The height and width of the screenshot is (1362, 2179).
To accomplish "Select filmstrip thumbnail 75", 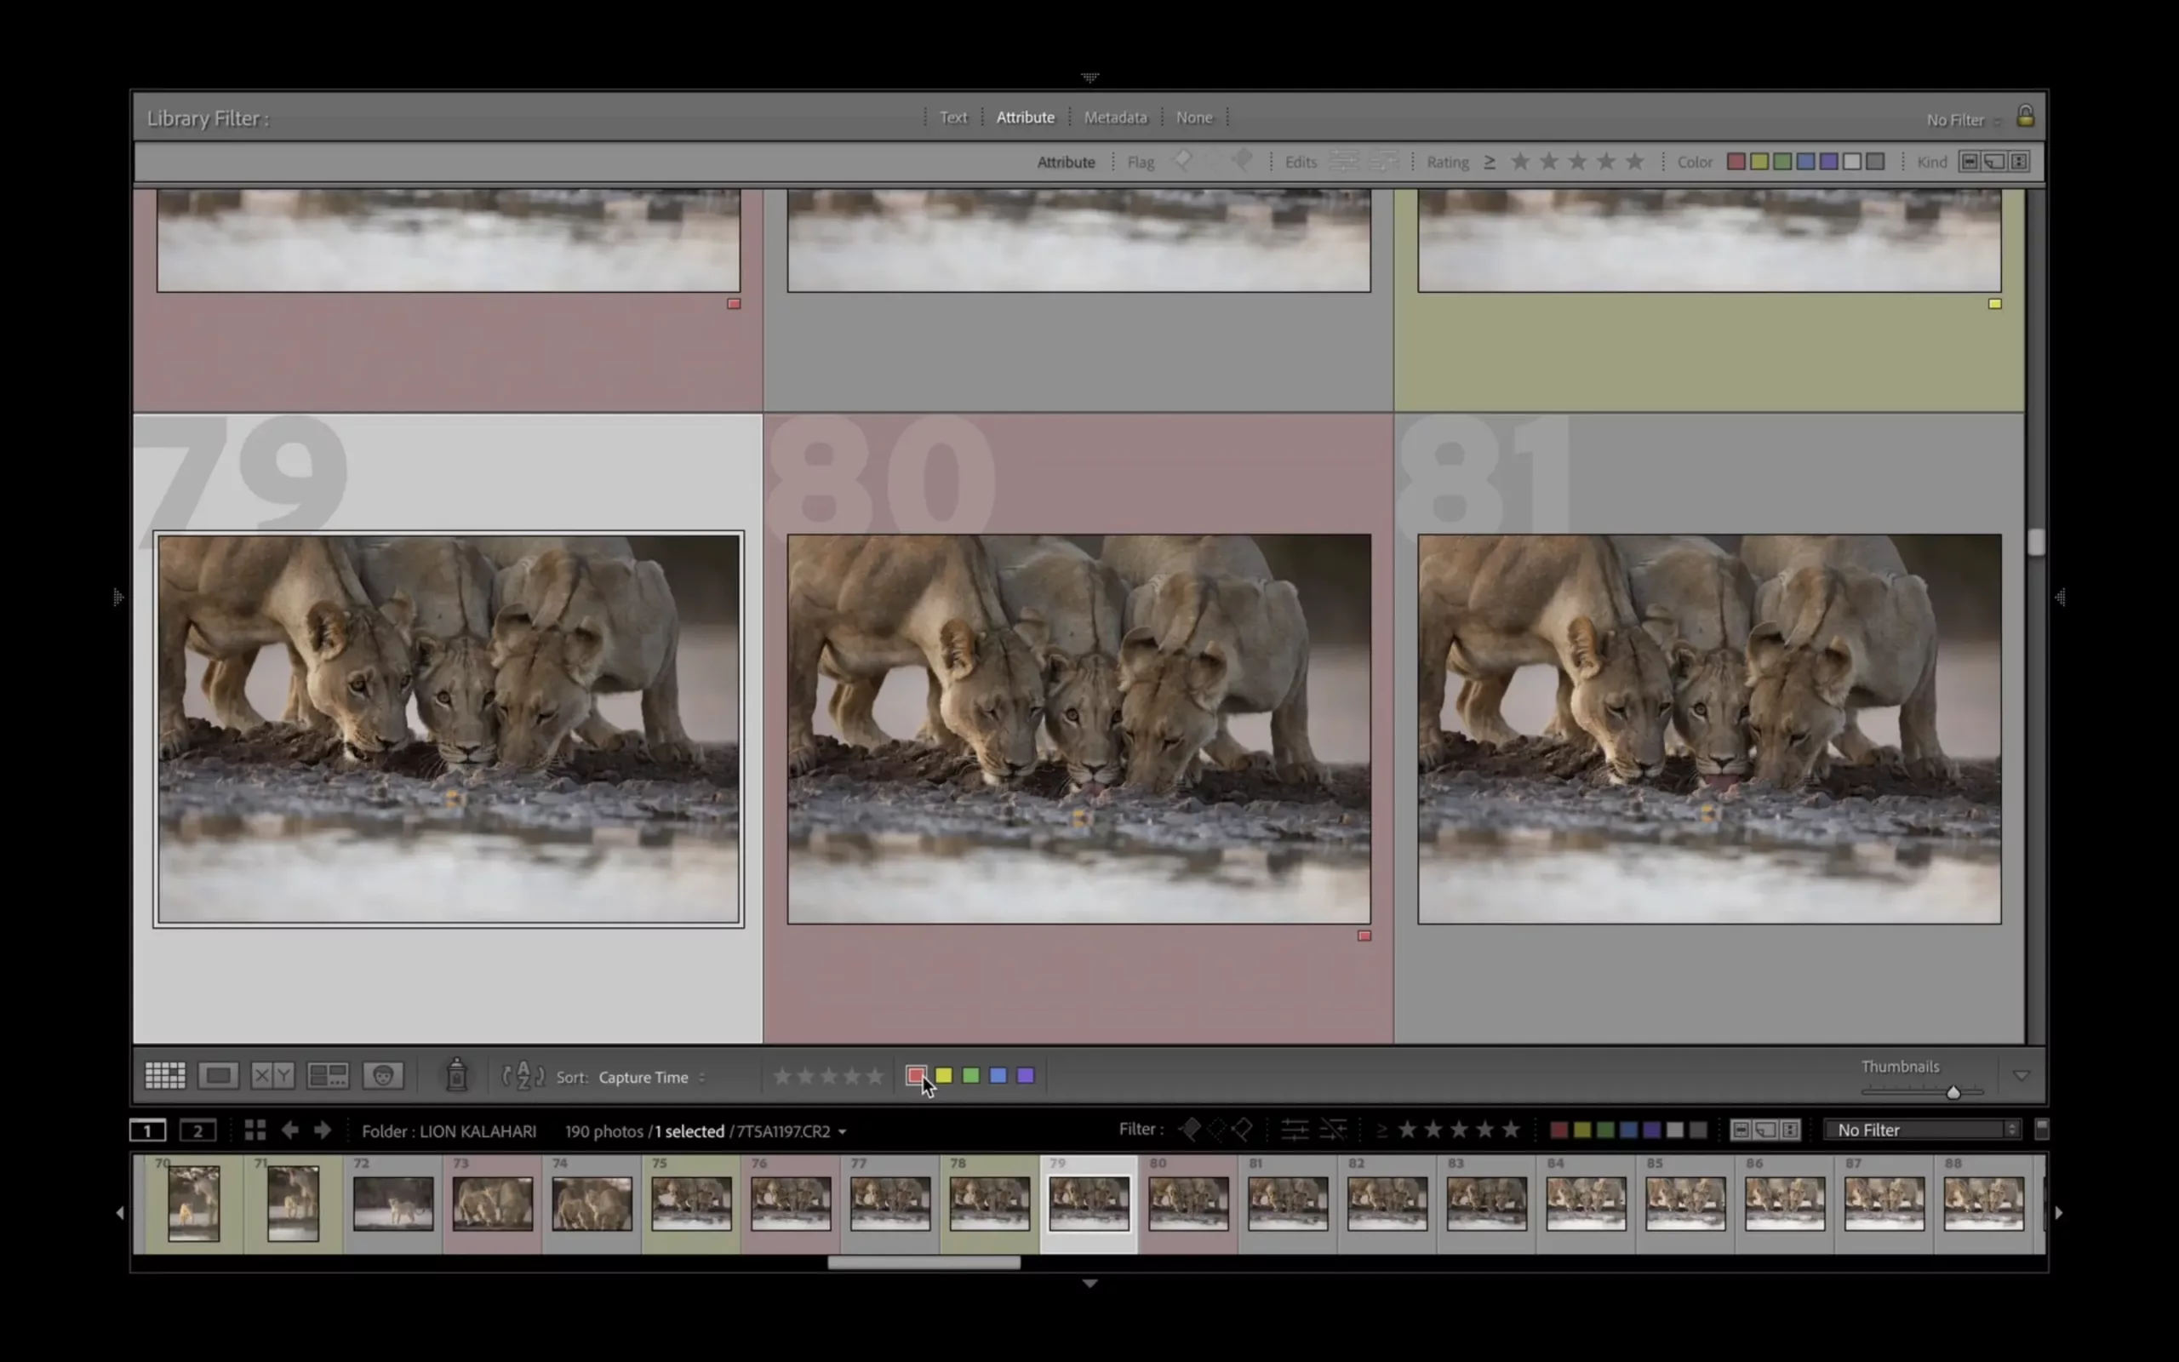I will click(x=690, y=1203).
